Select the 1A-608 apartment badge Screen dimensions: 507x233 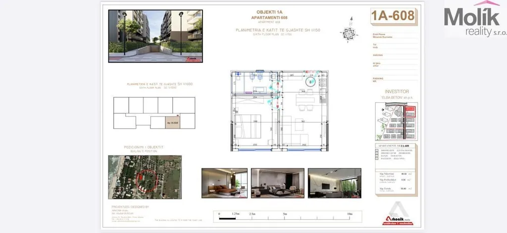392,16
